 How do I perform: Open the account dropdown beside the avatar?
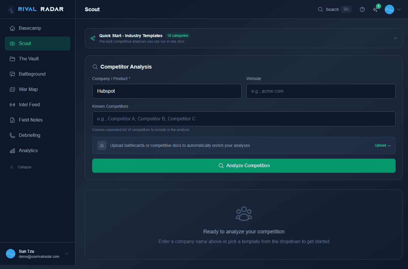click(x=399, y=10)
